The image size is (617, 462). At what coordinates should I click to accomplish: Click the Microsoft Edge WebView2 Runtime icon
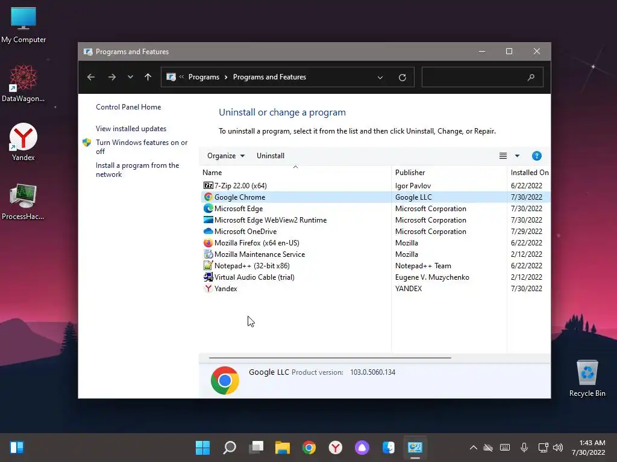click(208, 220)
